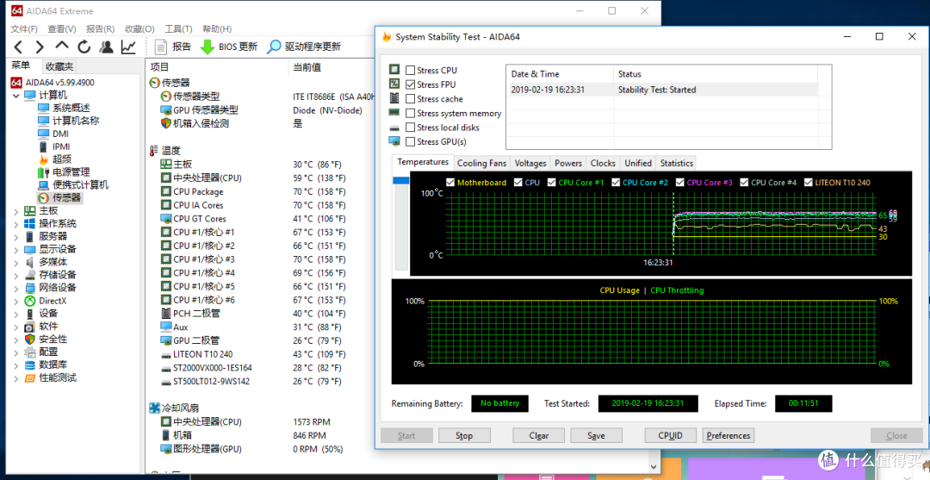The image size is (930, 480).
Task: Select the 便携式计算机 tree item
Action: (73, 185)
